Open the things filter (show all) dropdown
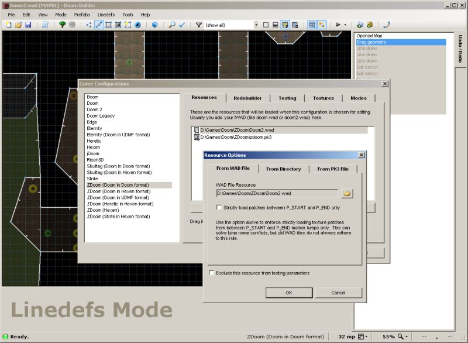The width and height of the screenshot is (468, 343). pyautogui.click(x=256, y=25)
